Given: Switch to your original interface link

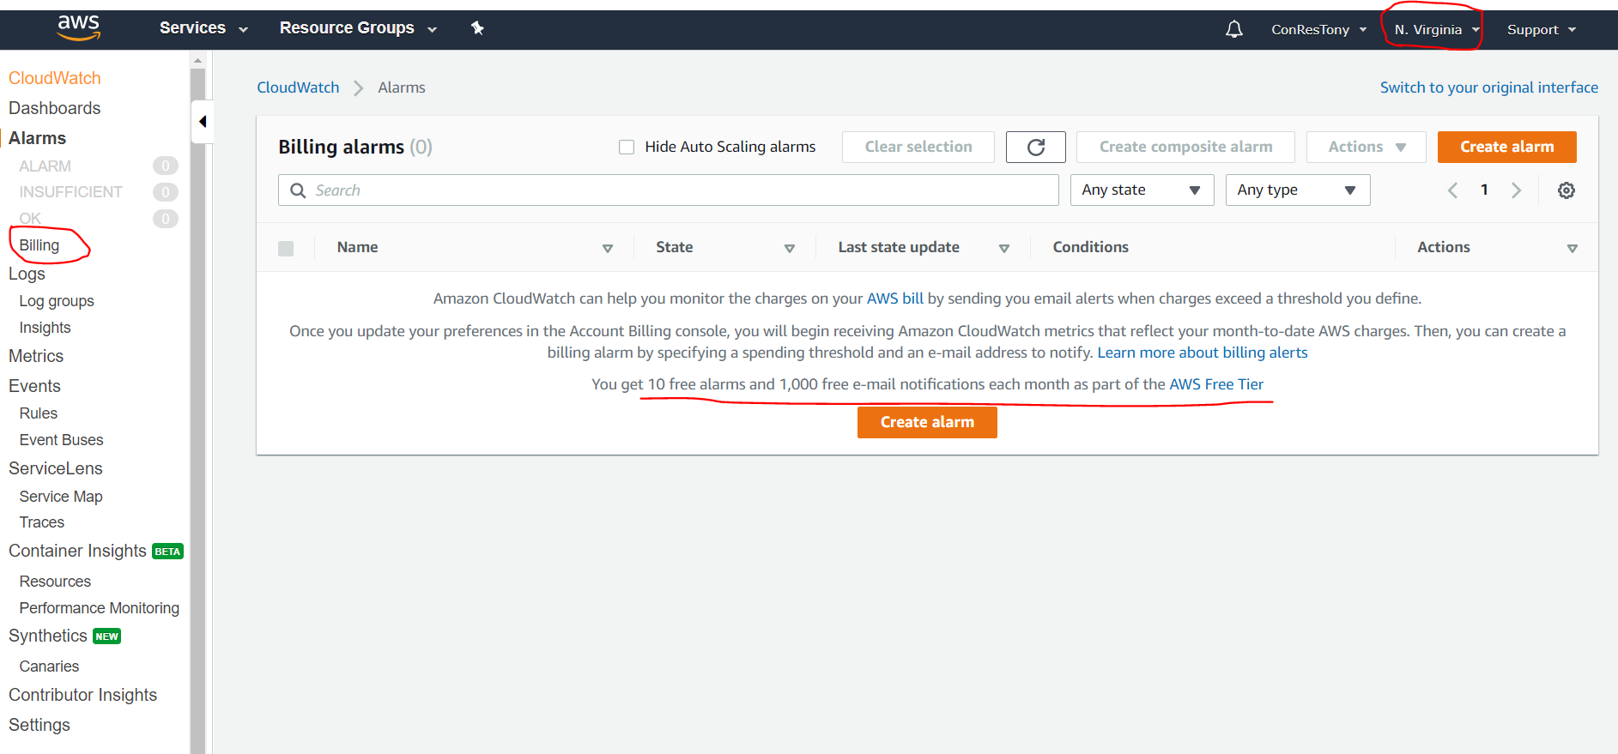Looking at the screenshot, I should [1489, 87].
